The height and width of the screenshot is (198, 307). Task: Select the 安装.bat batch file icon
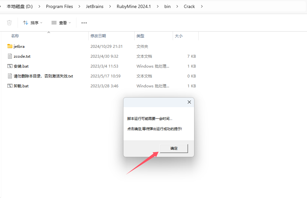point(10,66)
